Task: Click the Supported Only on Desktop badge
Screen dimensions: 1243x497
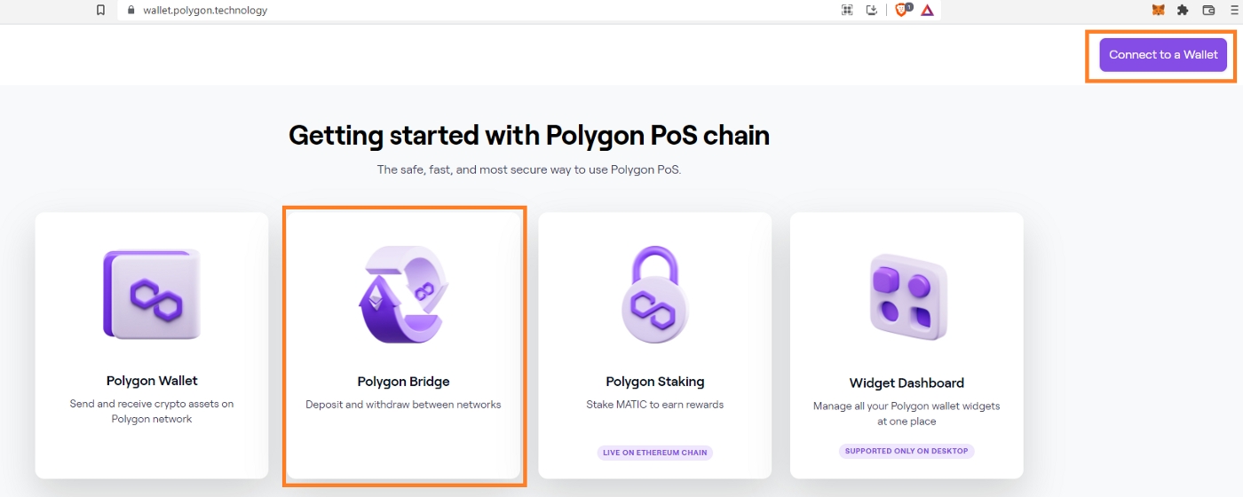Action: pyautogui.click(x=907, y=451)
